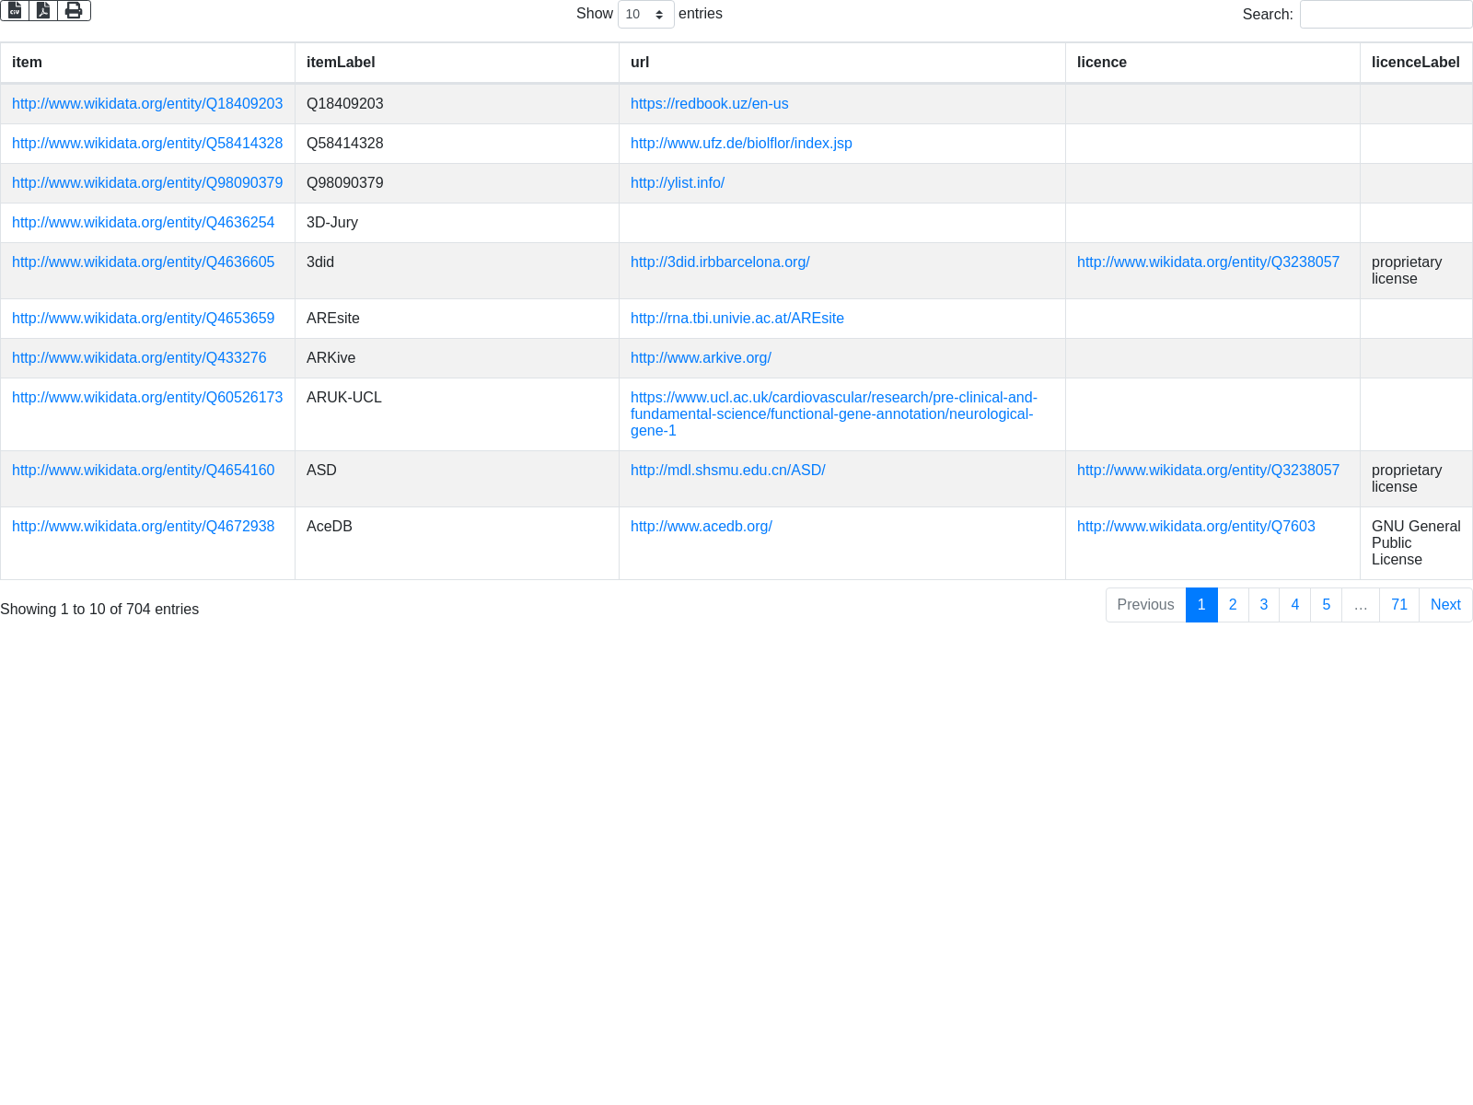This screenshot has height=1105, width=1473.
Task: Open the entries-per-page dropdown
Action: [x=645, y=14]
